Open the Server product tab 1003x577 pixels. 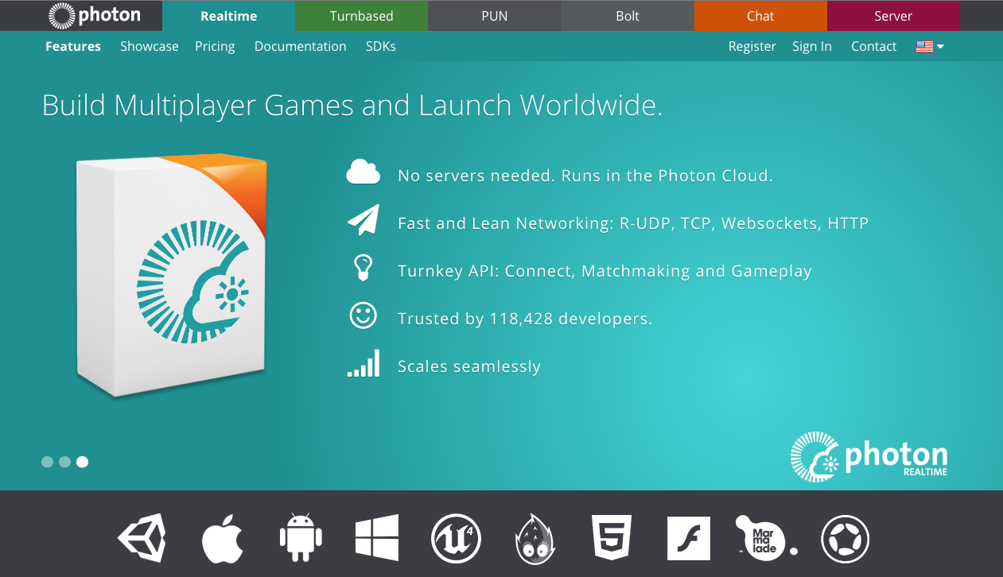tap(893, 16)
